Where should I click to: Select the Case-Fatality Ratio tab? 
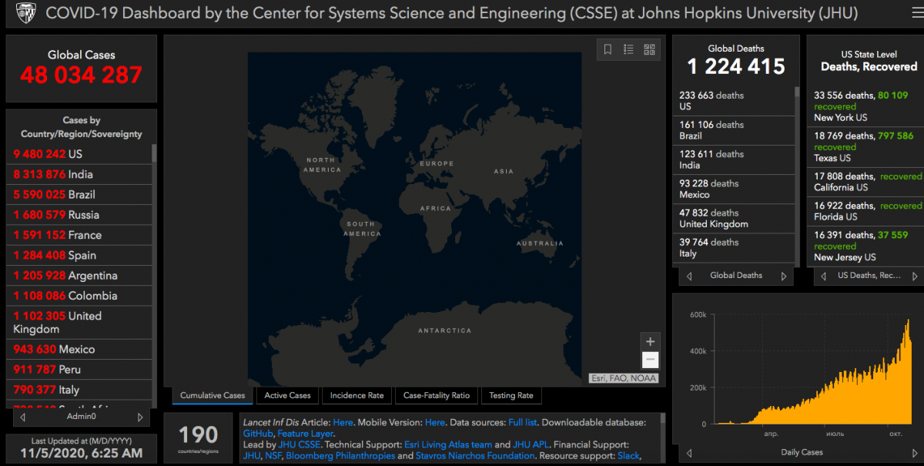(x=436, y=395)
